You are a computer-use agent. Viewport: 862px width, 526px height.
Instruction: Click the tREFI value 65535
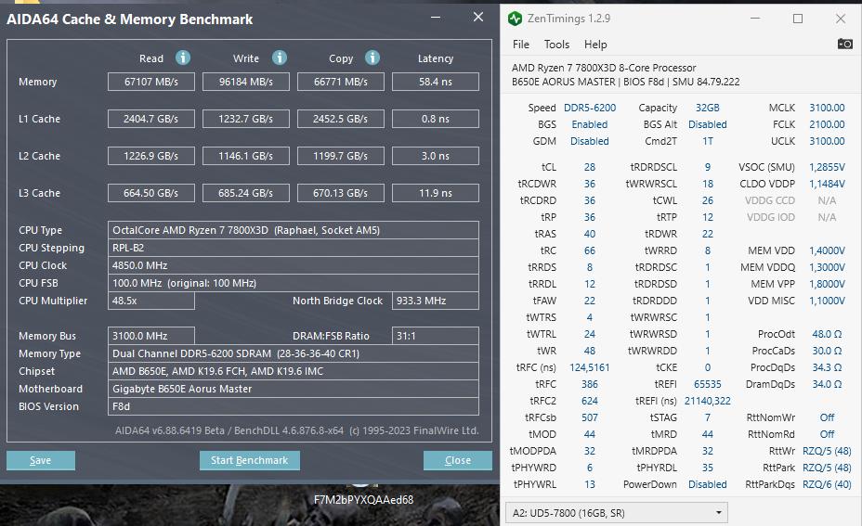[708, 384]
